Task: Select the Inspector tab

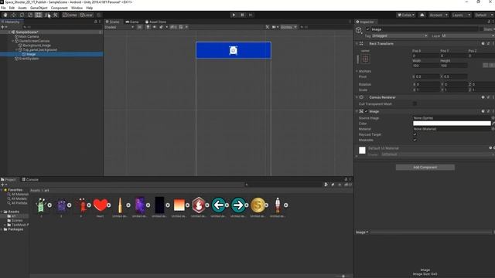Action: click(365, 22)
